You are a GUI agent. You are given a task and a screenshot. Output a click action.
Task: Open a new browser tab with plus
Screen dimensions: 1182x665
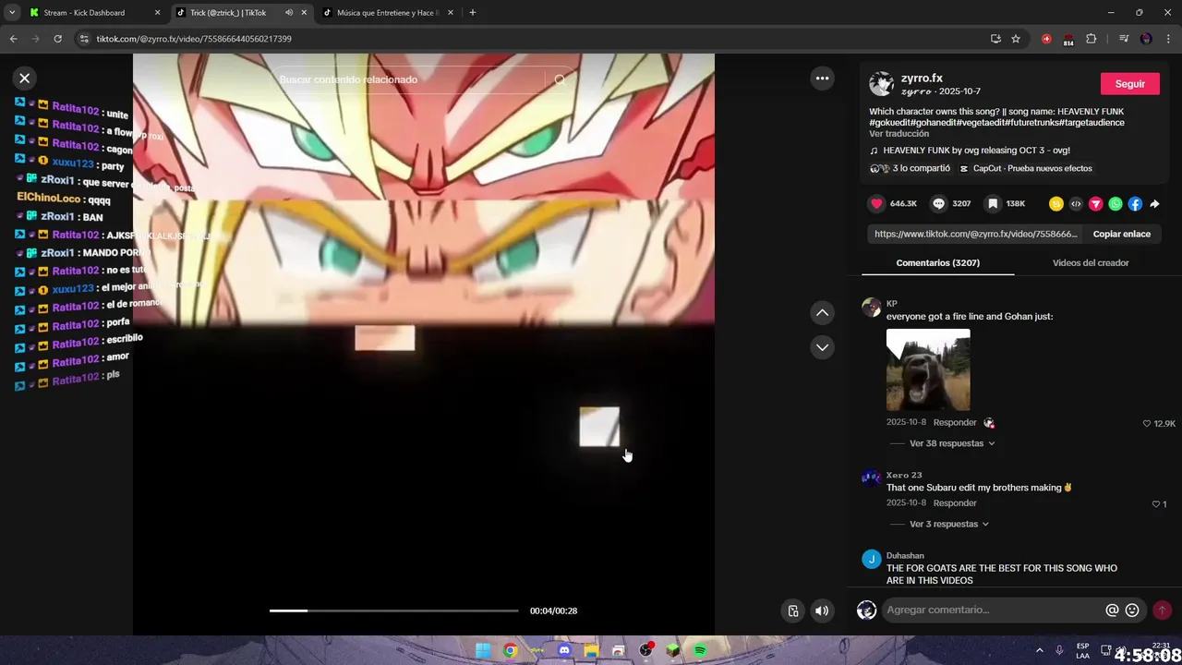(473, 13)
